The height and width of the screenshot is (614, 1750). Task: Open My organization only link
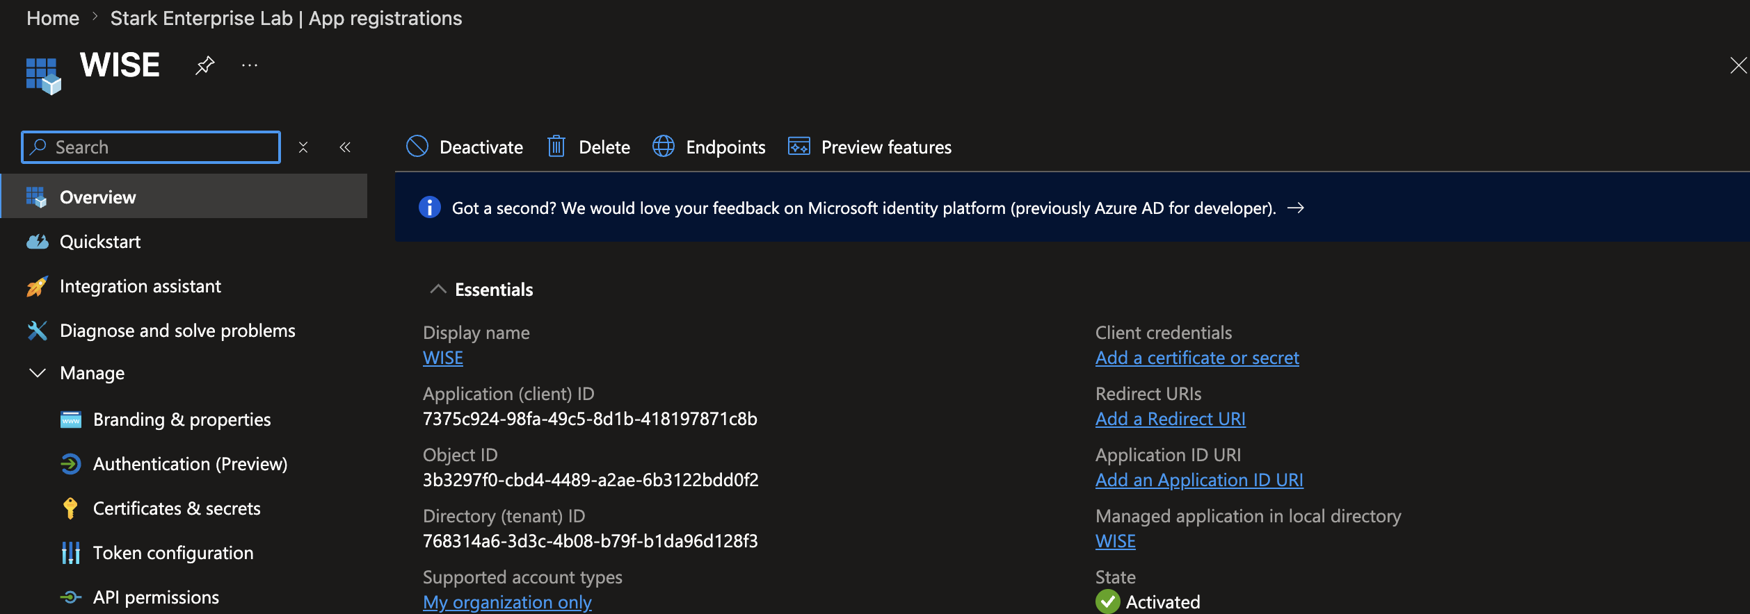coord(508,602)
